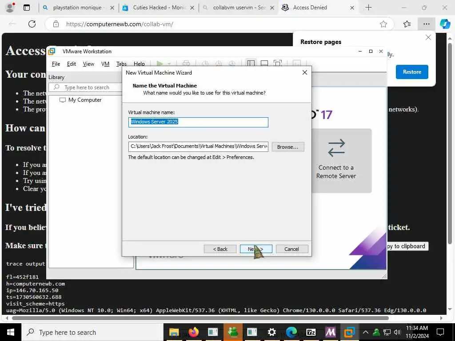Image resolution: width=455 pixels, height=341 pixels.
Task: Open the volume tray icon
Action: click(x=397, y=332)
